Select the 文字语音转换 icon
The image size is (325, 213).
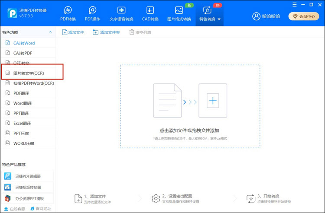[x=122, y=10]
